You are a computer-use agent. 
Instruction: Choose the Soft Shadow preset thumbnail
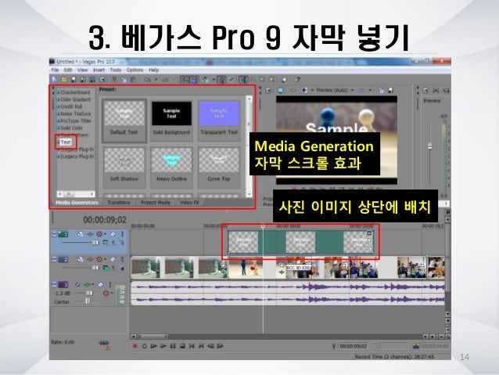click(x=124, y=167)
